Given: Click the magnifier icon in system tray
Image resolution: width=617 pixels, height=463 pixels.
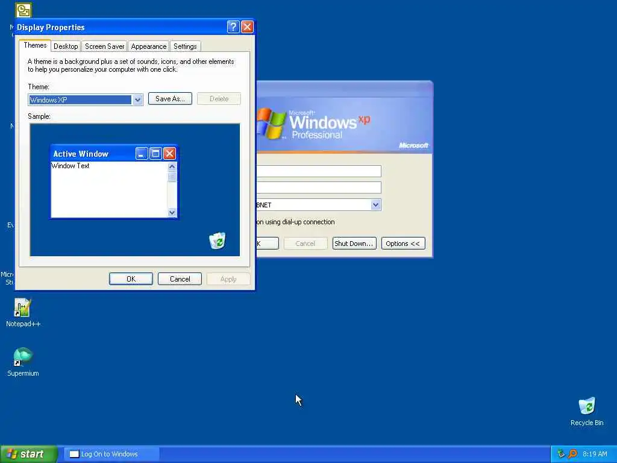Looking at the screenshot, I should click(x=572, y=454).
